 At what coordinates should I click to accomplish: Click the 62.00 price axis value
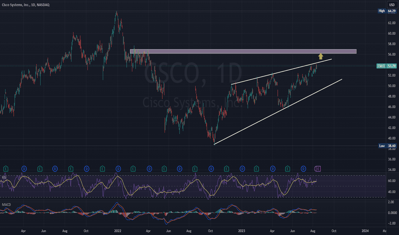392,23
